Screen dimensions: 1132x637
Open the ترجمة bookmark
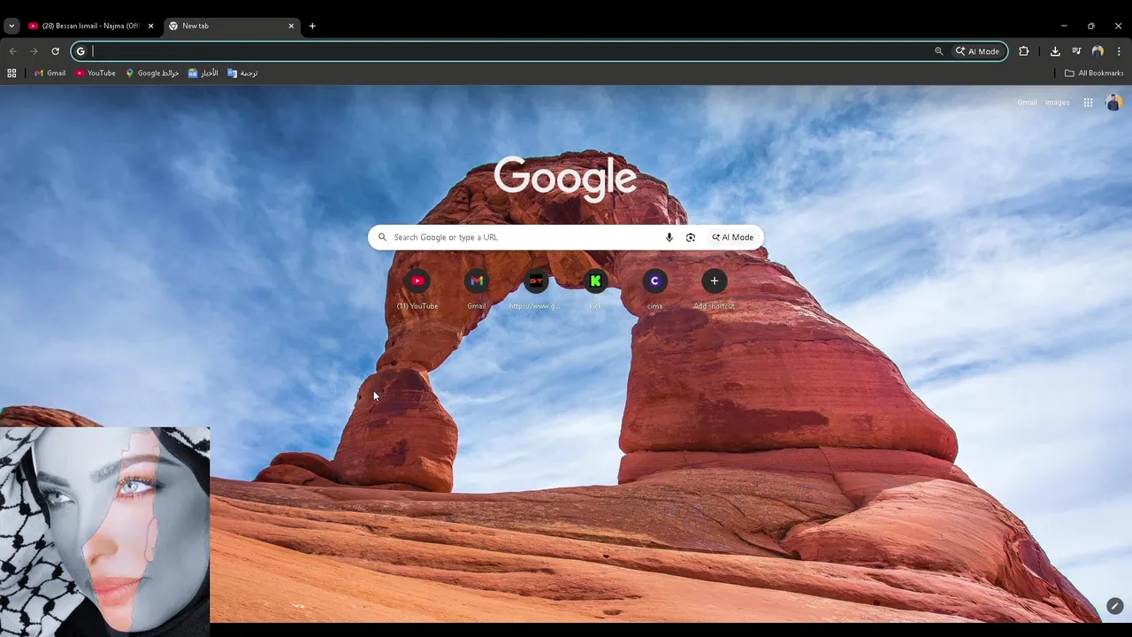(242, 73)
